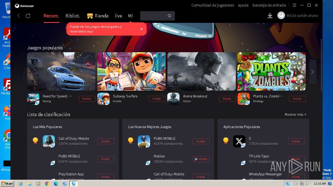
Task: Switch to the Recom. tab
Action: 51,16
